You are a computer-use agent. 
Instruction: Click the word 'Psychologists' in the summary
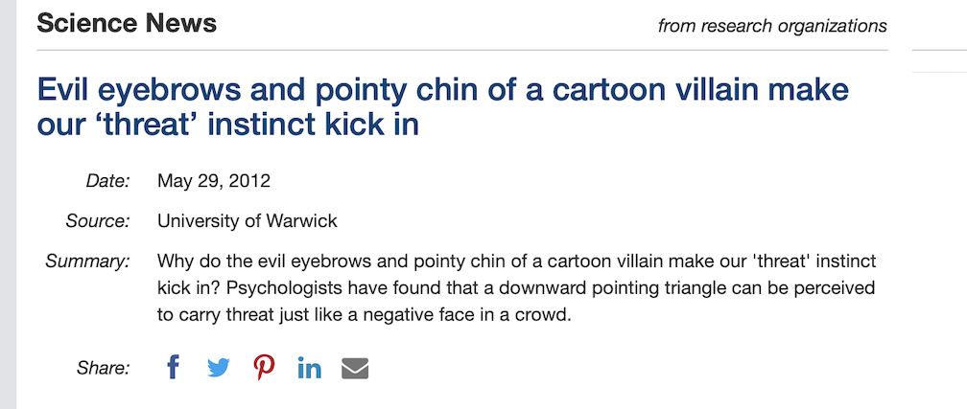point(269,287)
